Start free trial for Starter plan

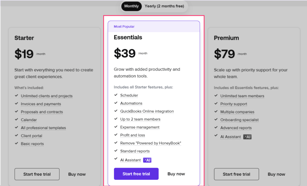pyautogui.click(x=37, y=174)
